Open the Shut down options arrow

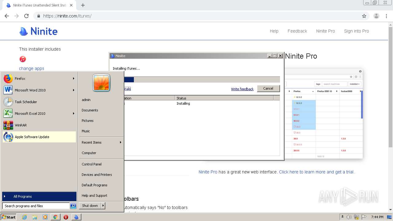[x=103, y=206]
